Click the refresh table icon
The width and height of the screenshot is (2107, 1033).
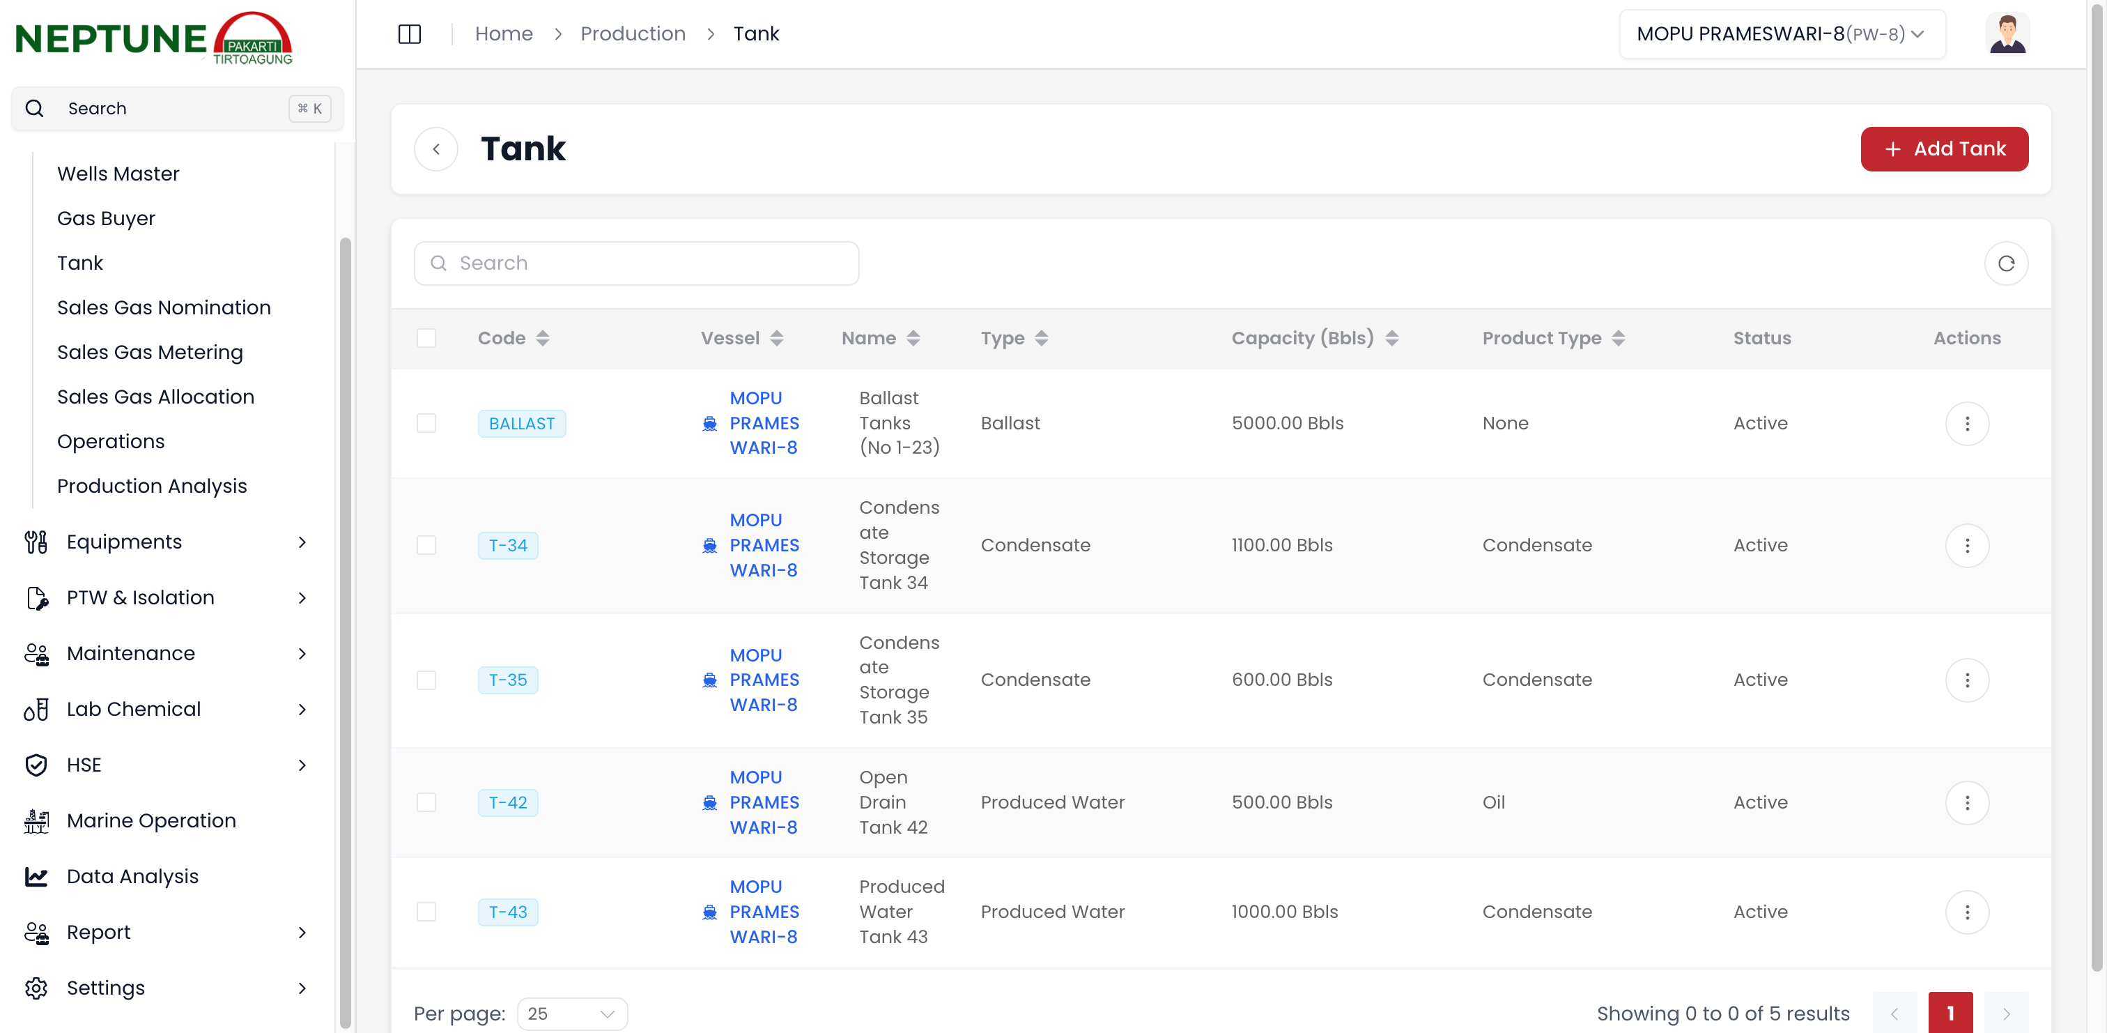tap(2005, 263)
